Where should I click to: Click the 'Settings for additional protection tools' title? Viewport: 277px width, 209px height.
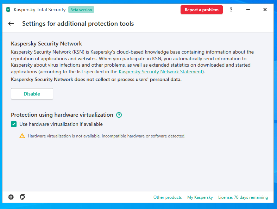coord(78,24)
